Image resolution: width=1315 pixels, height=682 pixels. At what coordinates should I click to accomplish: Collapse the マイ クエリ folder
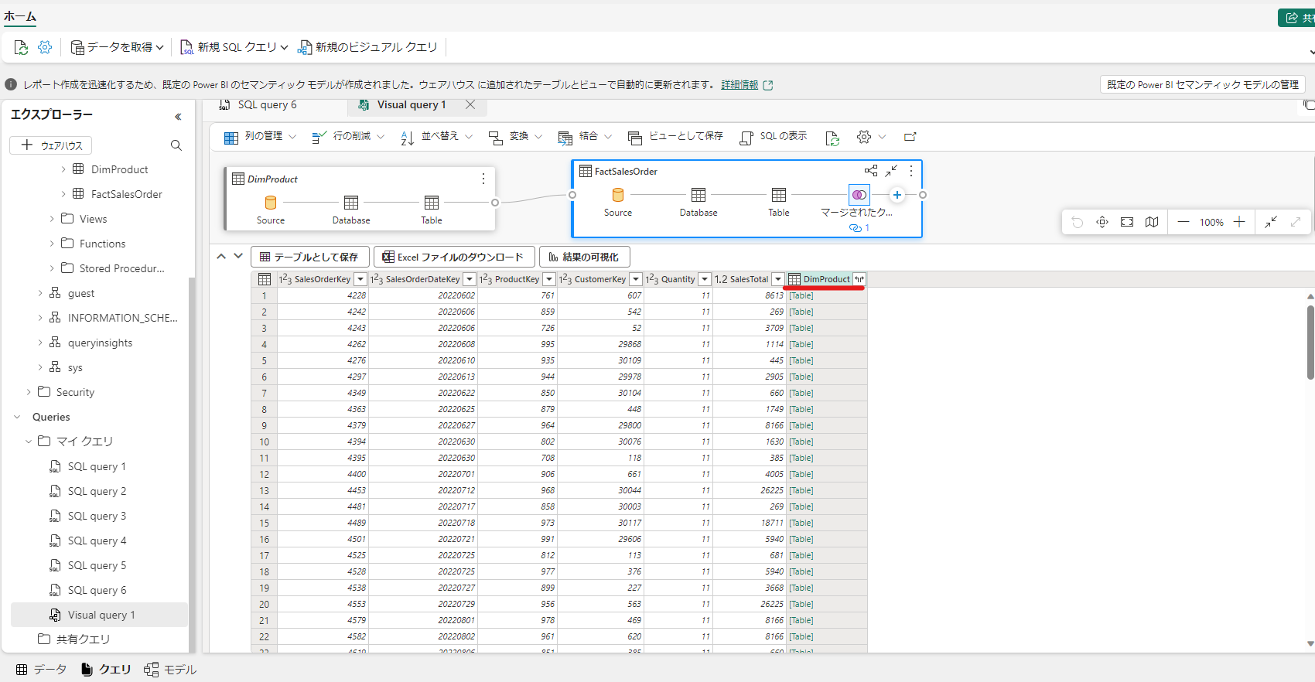pyautogui.click(x=29, y=442)
